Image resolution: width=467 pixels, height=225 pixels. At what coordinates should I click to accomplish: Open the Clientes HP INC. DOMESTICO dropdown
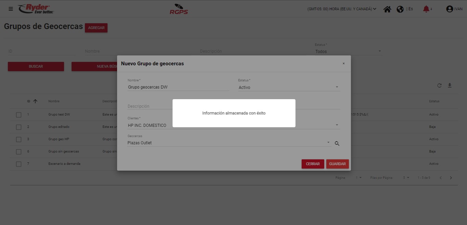(337, 125)
